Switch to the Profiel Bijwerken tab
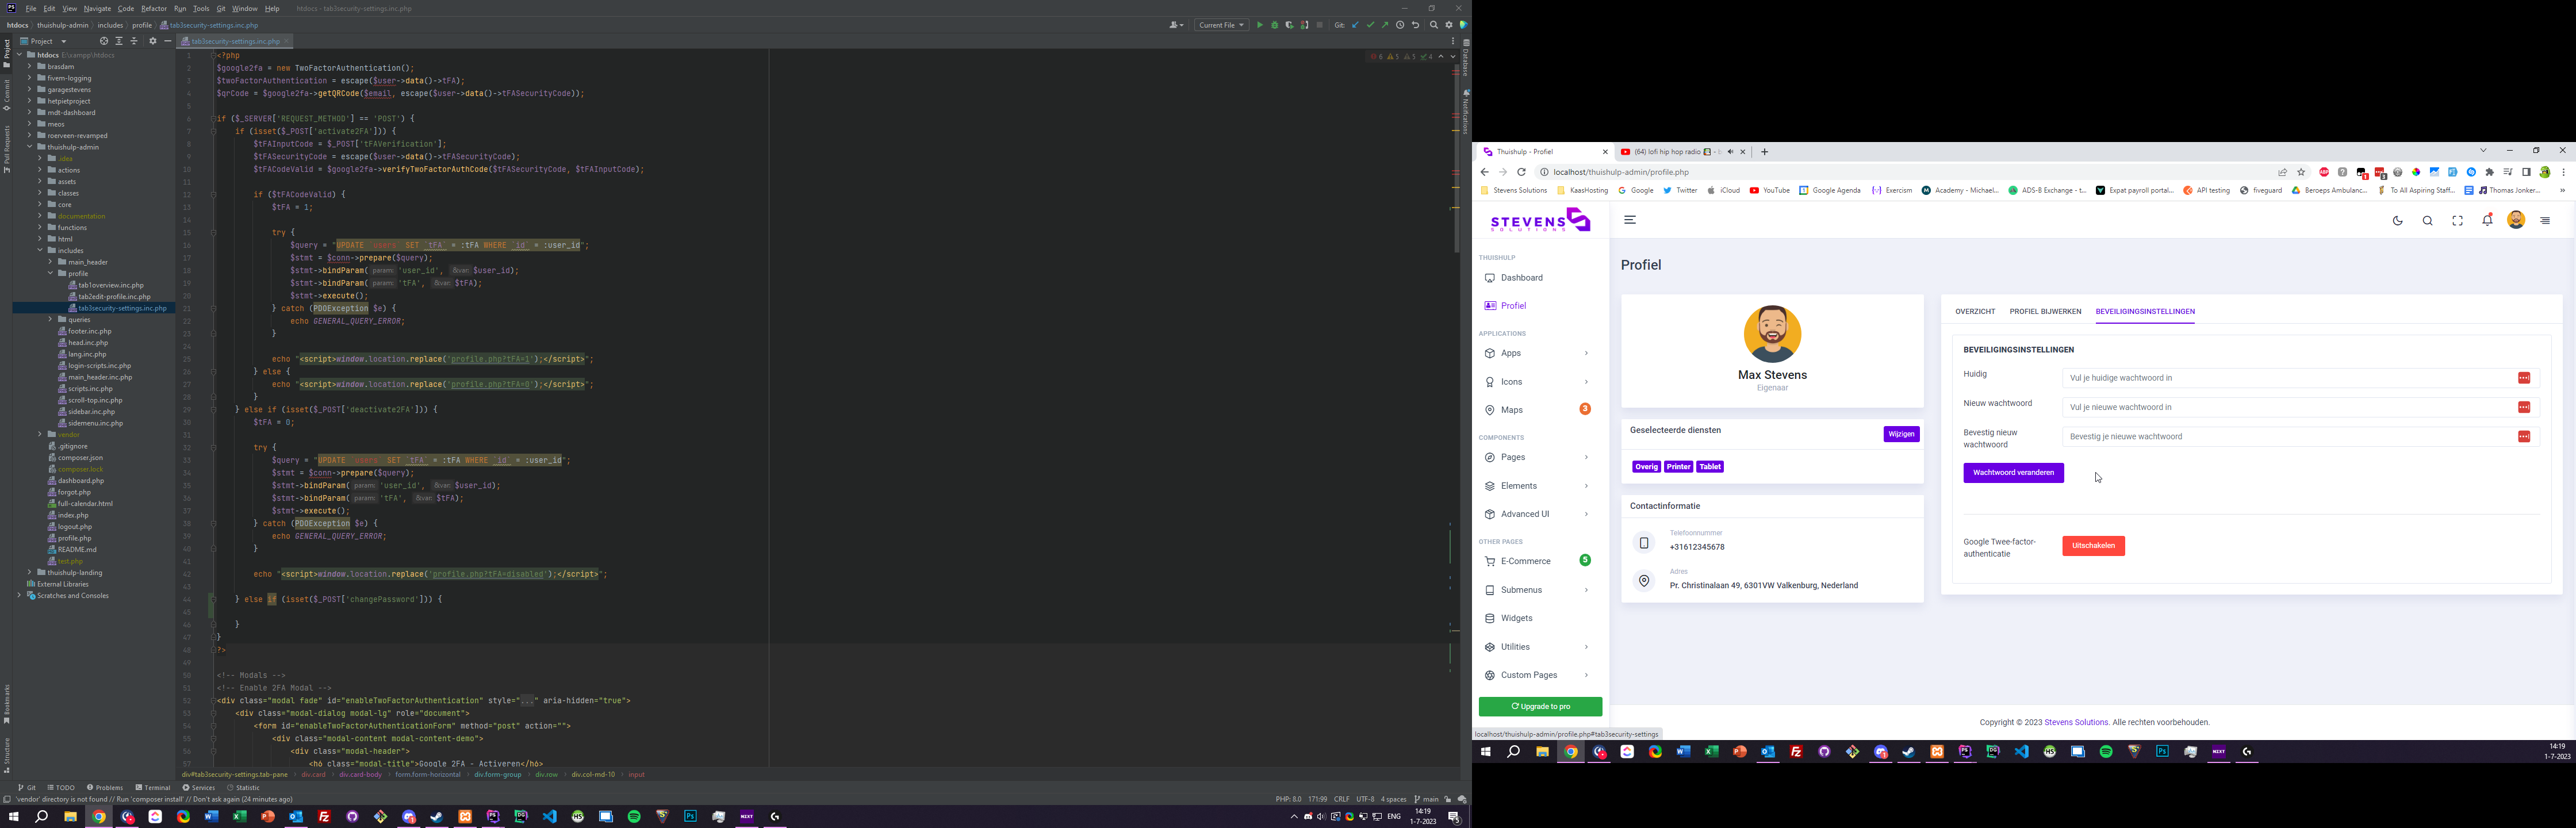2576x828 pixels. coord(2045,311)
